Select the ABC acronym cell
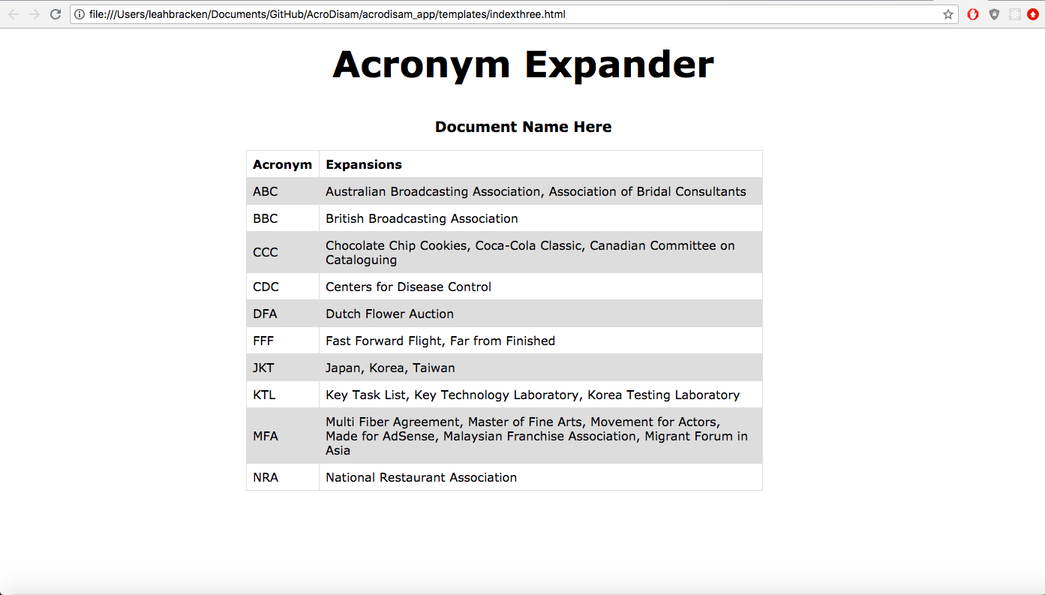 click(x=266, y=191)
